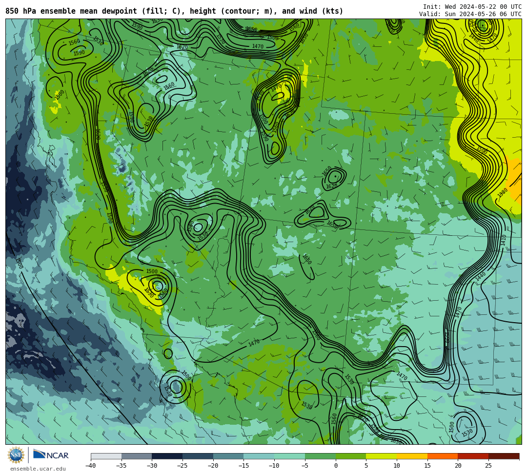Click the NCAR logo
The width and height of the screenshot is (527, 475).
[x=51, y=455]
